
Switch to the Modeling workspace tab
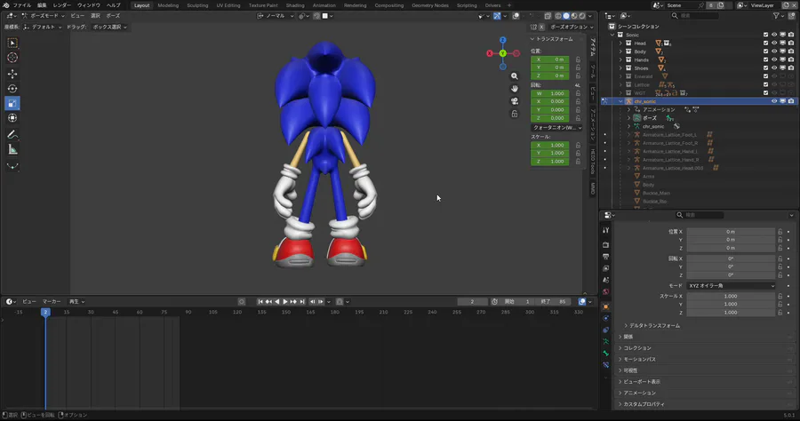point(168,5)
